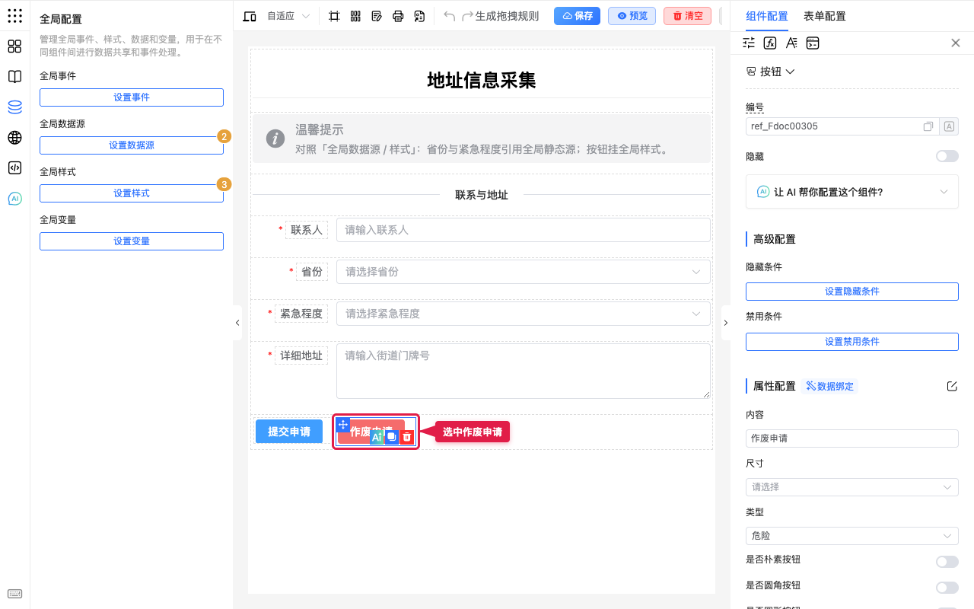Open the globe icon in left sidebar
This screenshot has height=609, width=974.
click(x=14, y=138)
